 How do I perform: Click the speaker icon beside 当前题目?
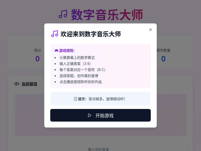click(x=16, y=84)
